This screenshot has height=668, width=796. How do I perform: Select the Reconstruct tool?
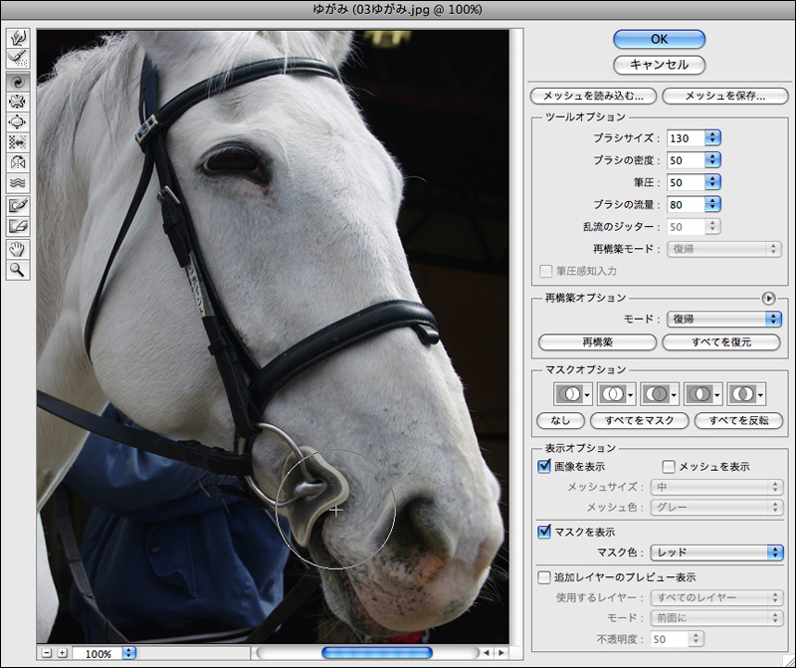tap(17, 59)
